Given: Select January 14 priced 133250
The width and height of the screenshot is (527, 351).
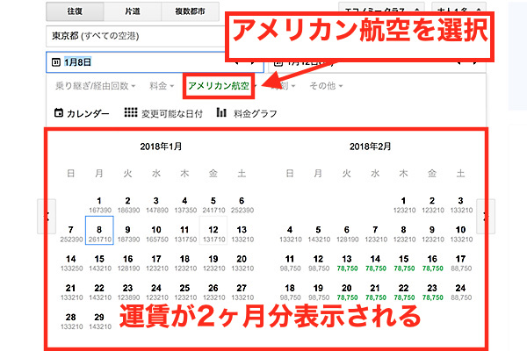Looking at the screenshot, I should tap(71, 263).
